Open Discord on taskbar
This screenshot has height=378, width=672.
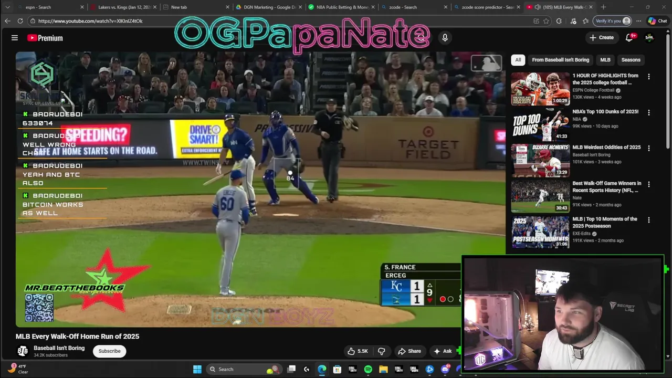(x=445, y=370)
